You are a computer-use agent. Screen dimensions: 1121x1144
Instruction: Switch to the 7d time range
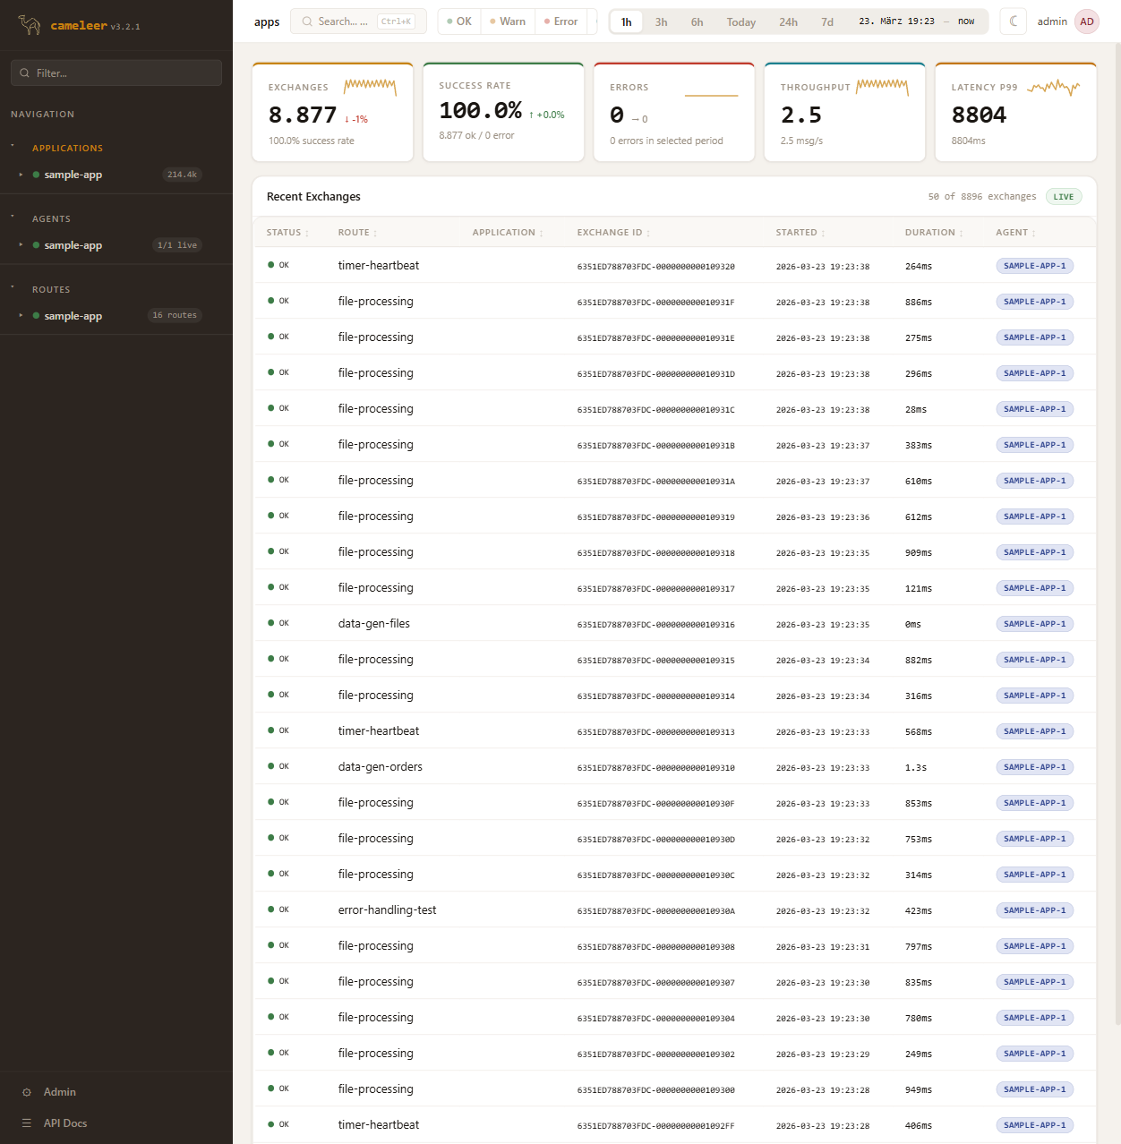pos(827,22)
